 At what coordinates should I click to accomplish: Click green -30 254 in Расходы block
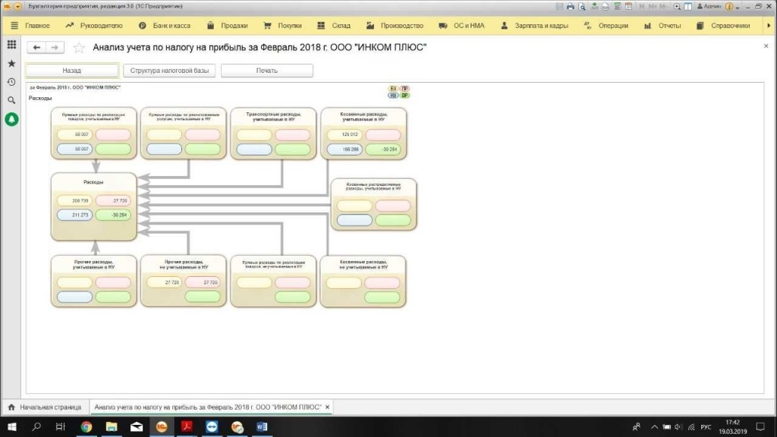pos(113,215)
